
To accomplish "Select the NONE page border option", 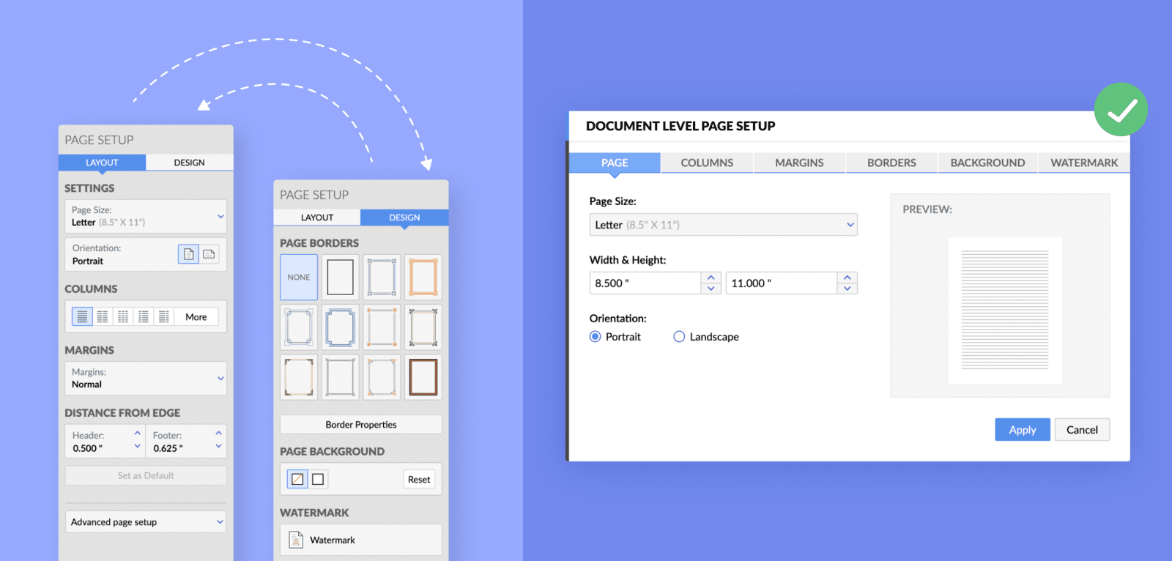I will coord(299,278).
